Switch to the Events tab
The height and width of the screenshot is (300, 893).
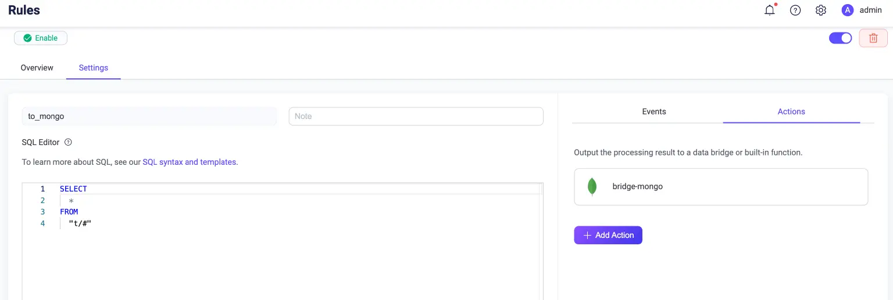tap(654, 111)
